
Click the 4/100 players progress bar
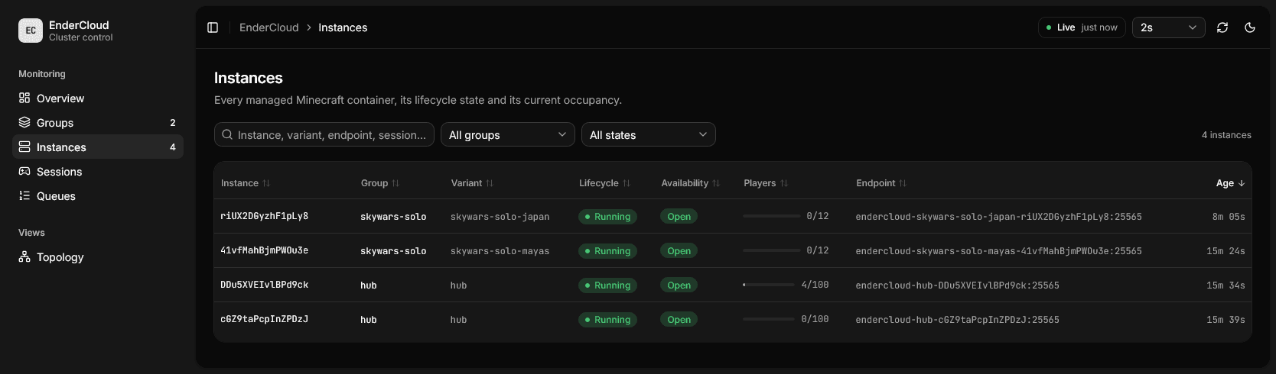click(x=769, y=285)
